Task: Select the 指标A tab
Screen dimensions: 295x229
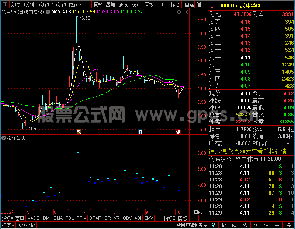Action: tap(7, 218)
